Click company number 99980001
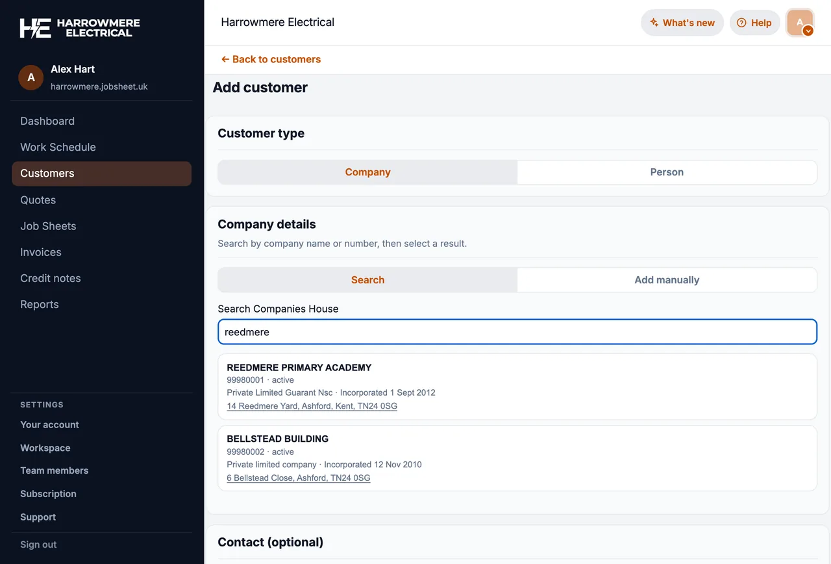Image resolution: width=831 pixels, height=564 pixels. pos(245,380)
